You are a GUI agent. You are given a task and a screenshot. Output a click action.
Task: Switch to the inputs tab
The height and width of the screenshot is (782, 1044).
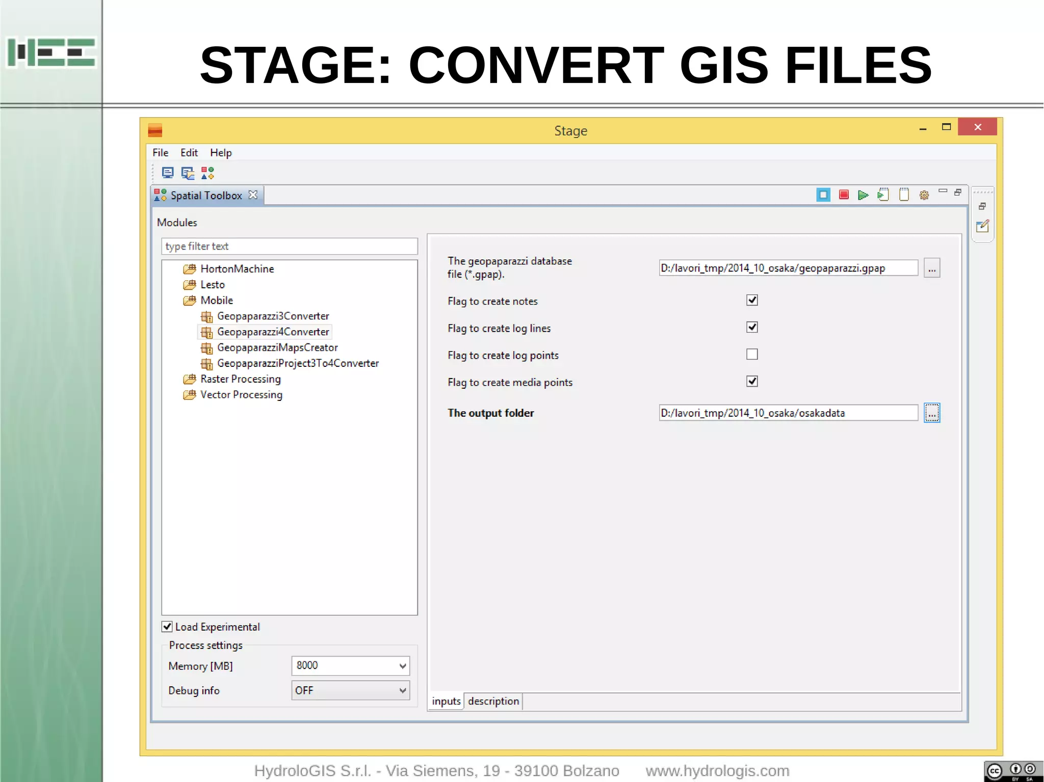coord(446,702)
